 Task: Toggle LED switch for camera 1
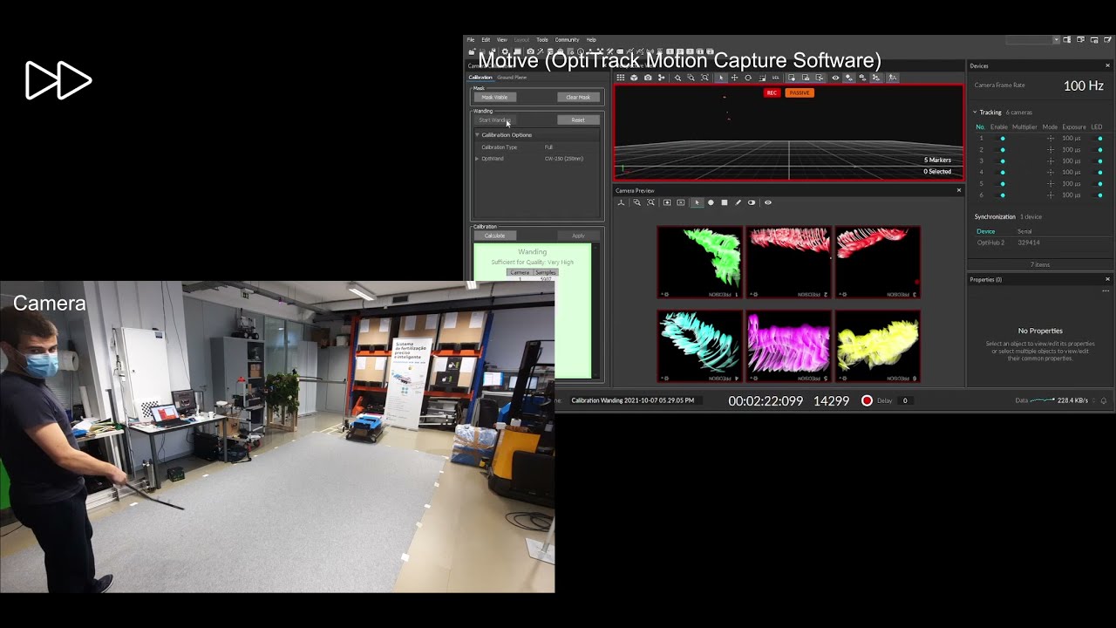[x=1099, y=139]
